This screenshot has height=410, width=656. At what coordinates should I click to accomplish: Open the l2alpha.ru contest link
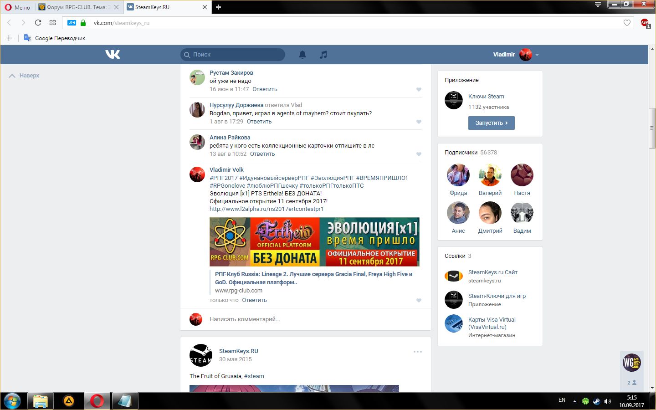(266, 209)
